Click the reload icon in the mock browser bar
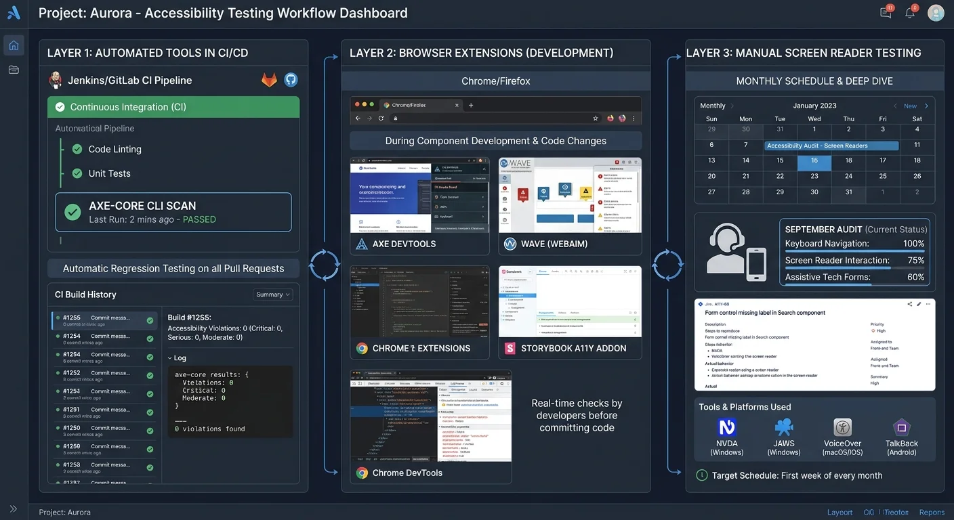This screenshot has height=520, width=954. [381, 118]
